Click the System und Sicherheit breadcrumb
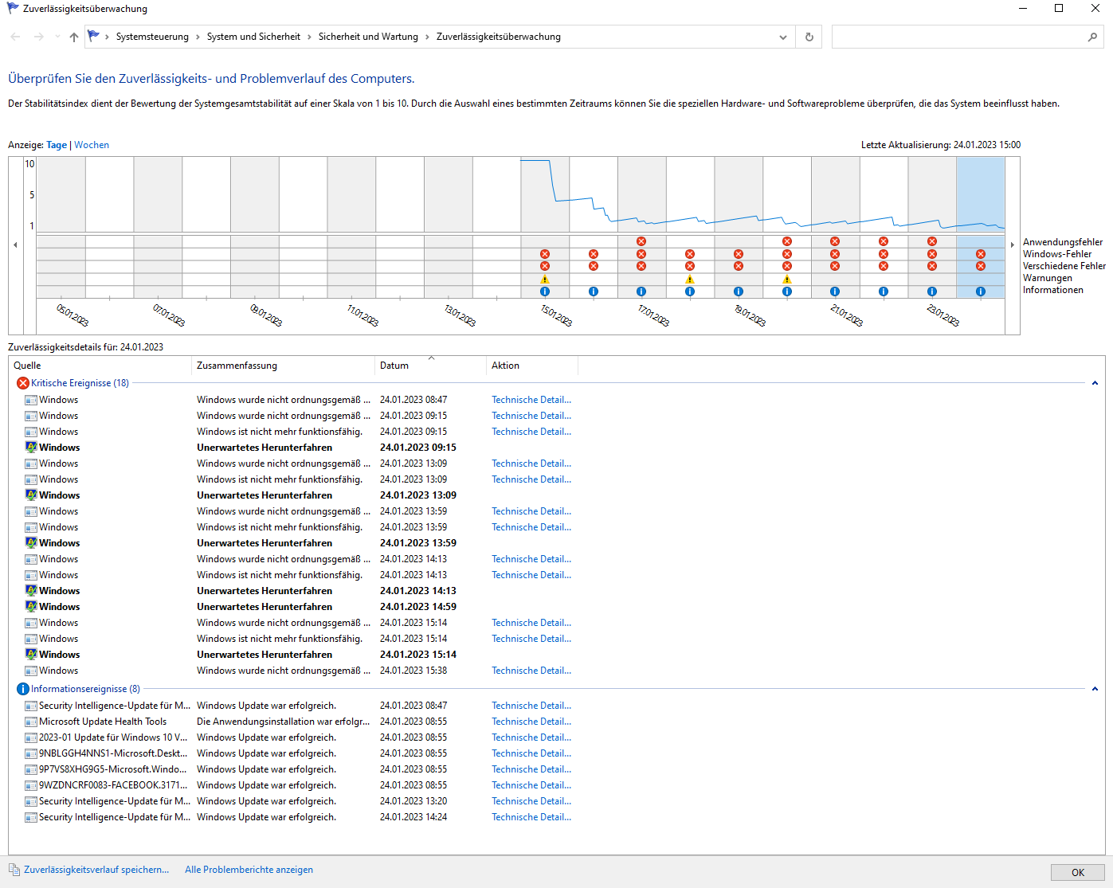 click(253, 37)
